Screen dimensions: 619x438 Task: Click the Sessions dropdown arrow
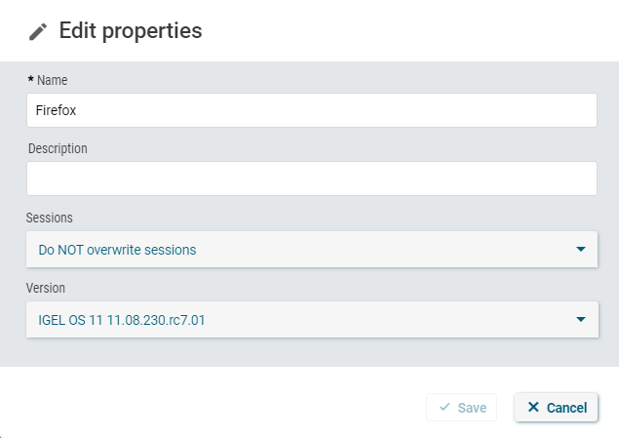tap(581, 250)
